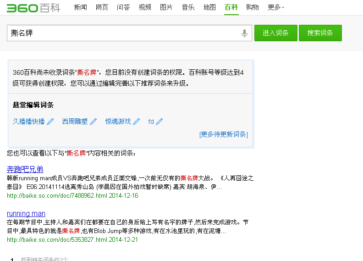
Task: Click pencil edit icon next to 西周雕塑
Action: click(x=93, y=122)
